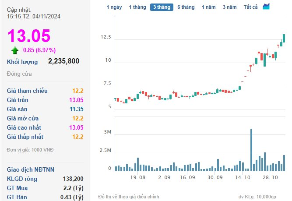This screenshot has height=201, width=292.
Task: Click the 'Giao dịch NĐTNN' heading
Action: (x=31, y=169)
